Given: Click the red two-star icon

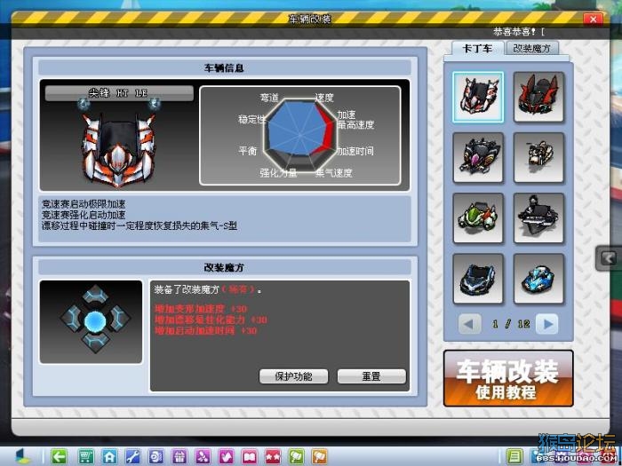Looking at the screenshot, I should tap(273, 457).
